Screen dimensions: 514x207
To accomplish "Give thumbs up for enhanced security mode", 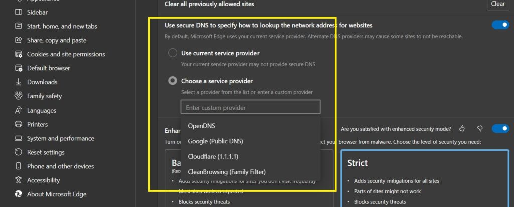I will pos(462,129).
